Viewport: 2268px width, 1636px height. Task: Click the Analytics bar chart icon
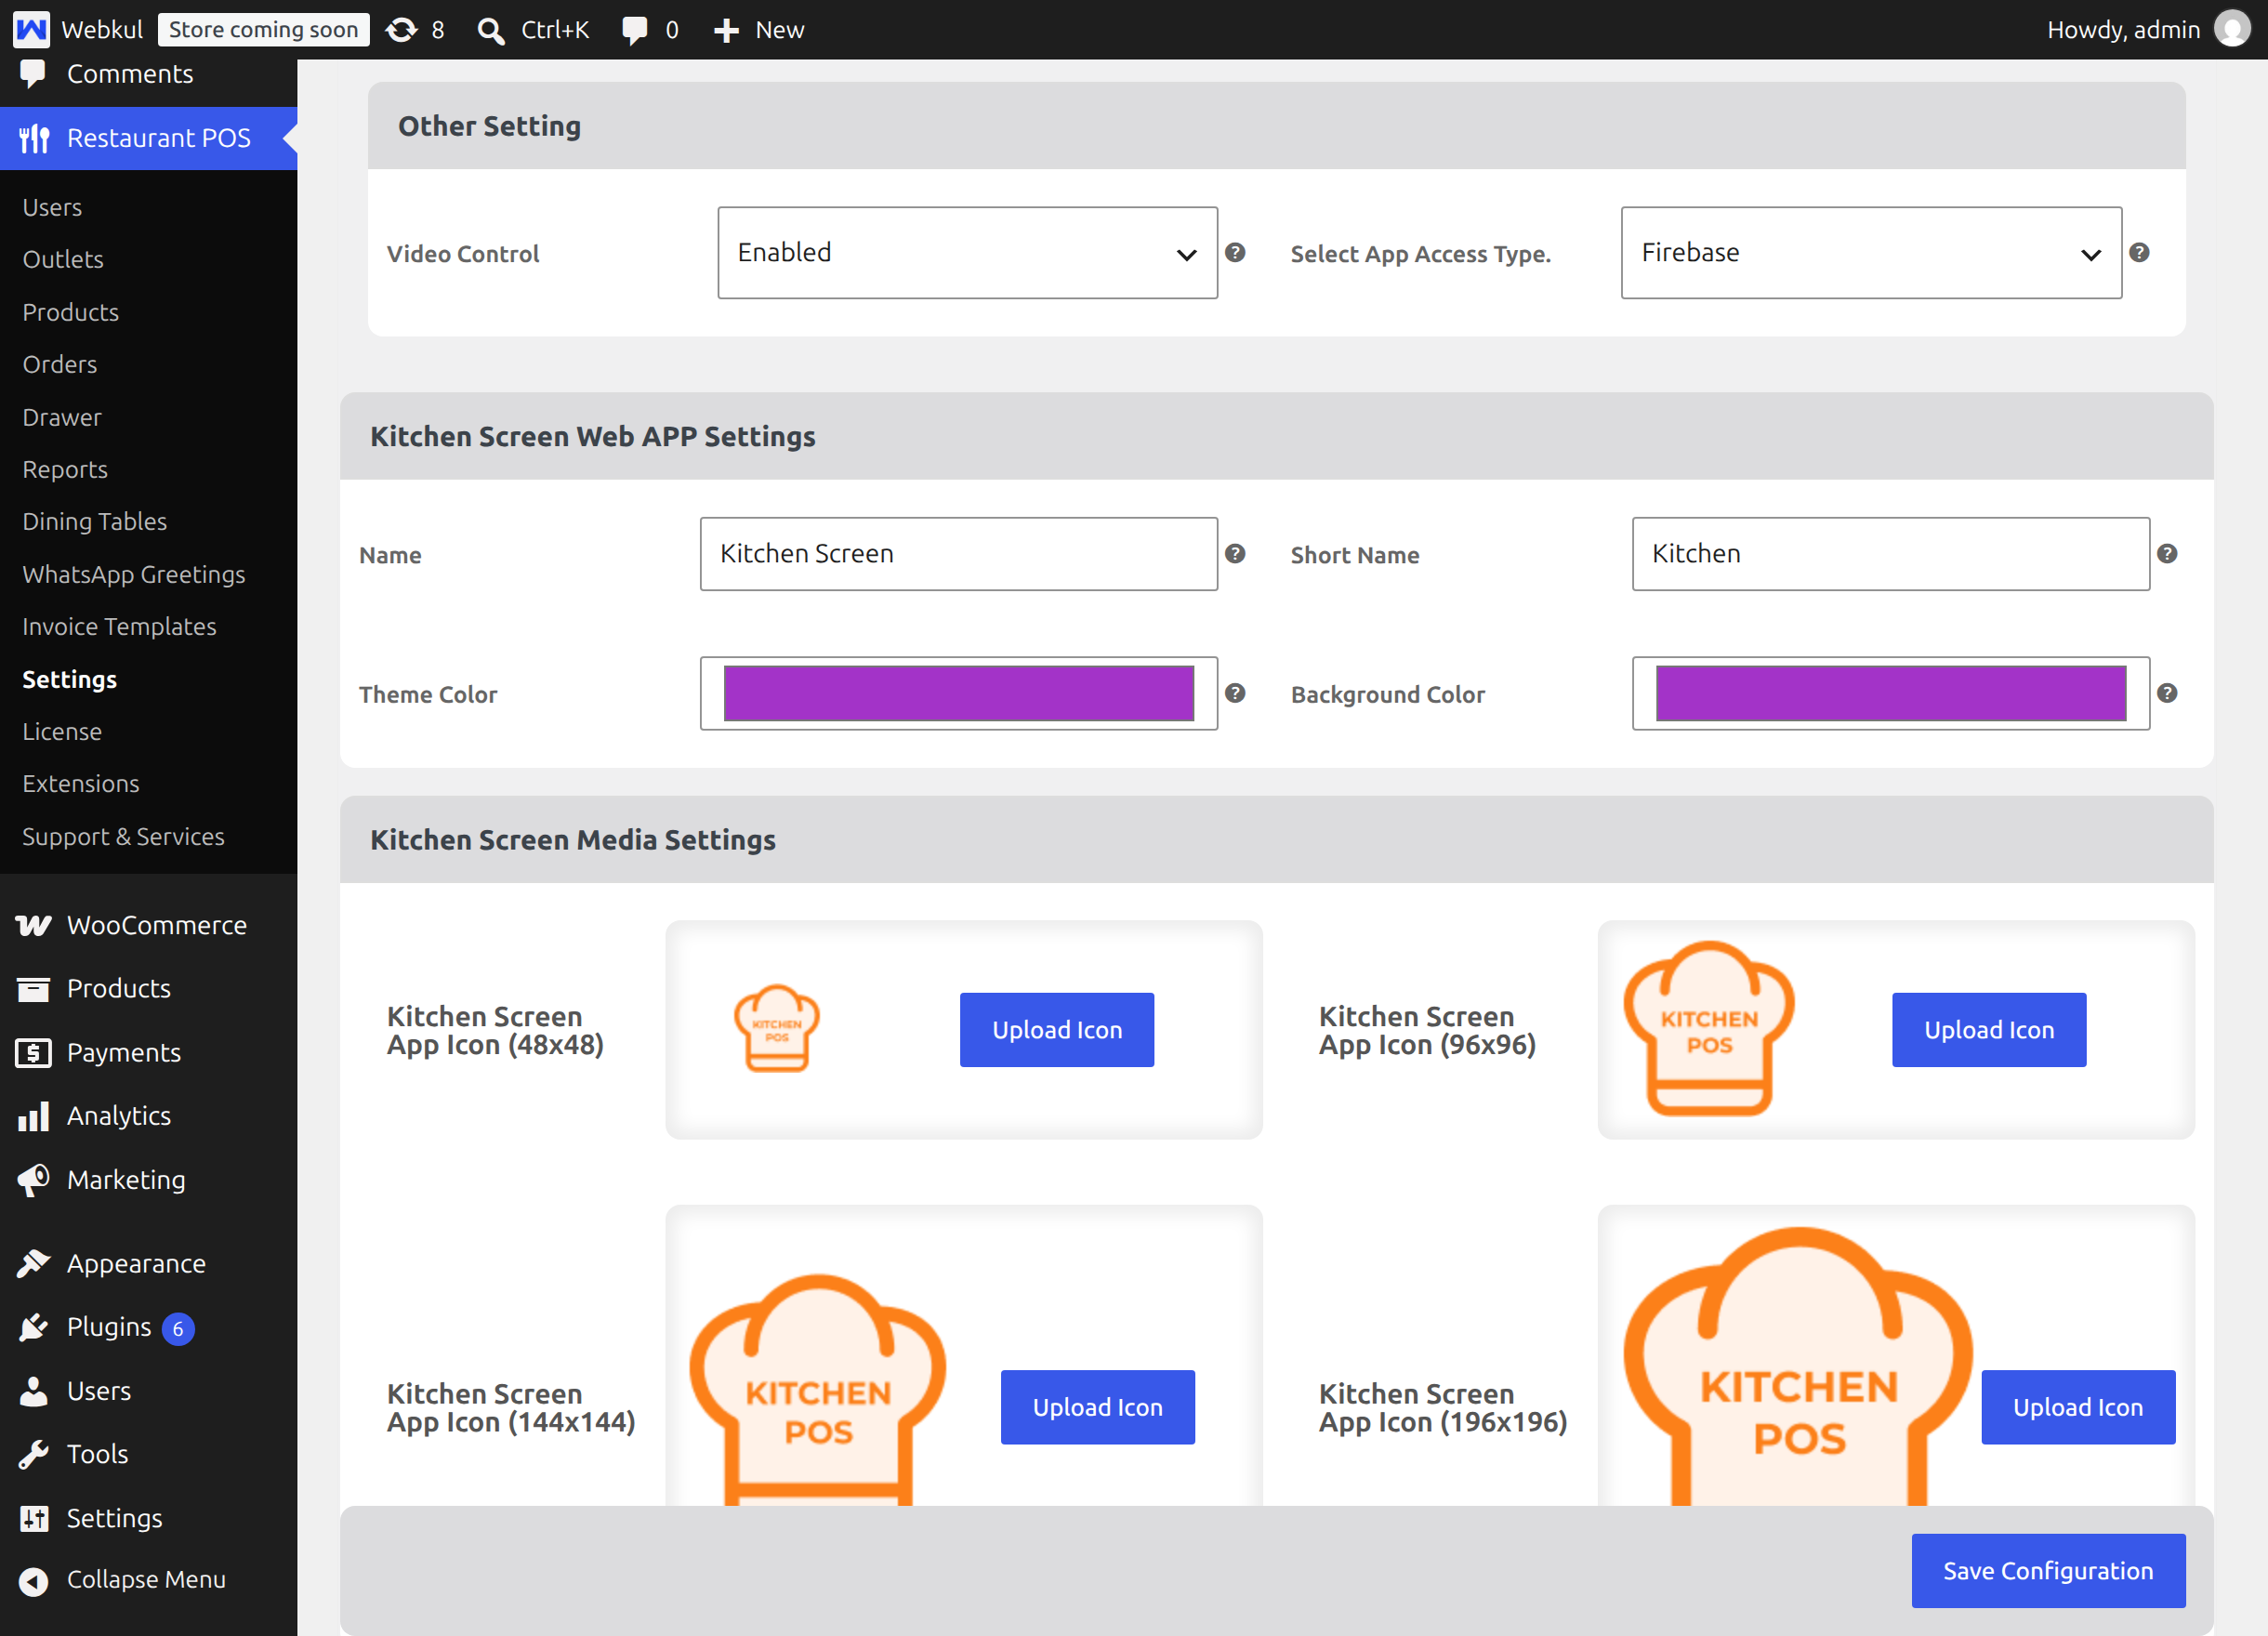pos(33,1115)
